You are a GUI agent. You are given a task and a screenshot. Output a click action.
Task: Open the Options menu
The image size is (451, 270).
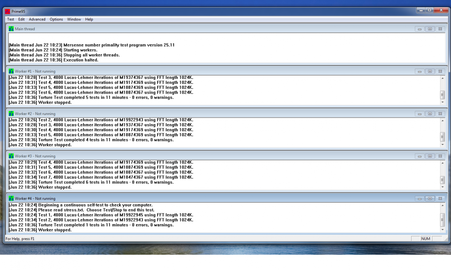(56, 19)
